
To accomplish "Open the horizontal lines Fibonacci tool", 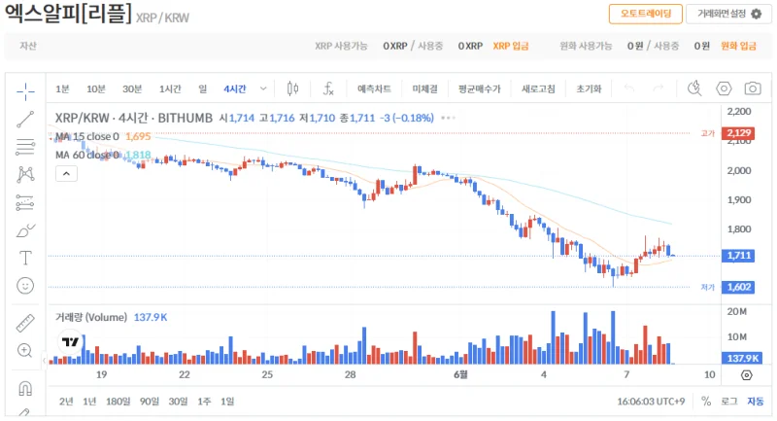I will tap(25, 147).
